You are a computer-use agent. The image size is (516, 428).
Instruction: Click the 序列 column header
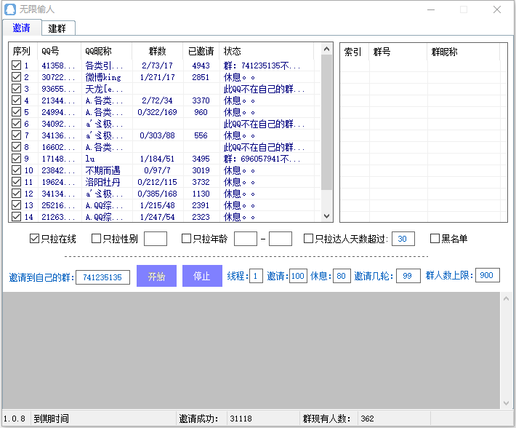[x=23, y=51]
